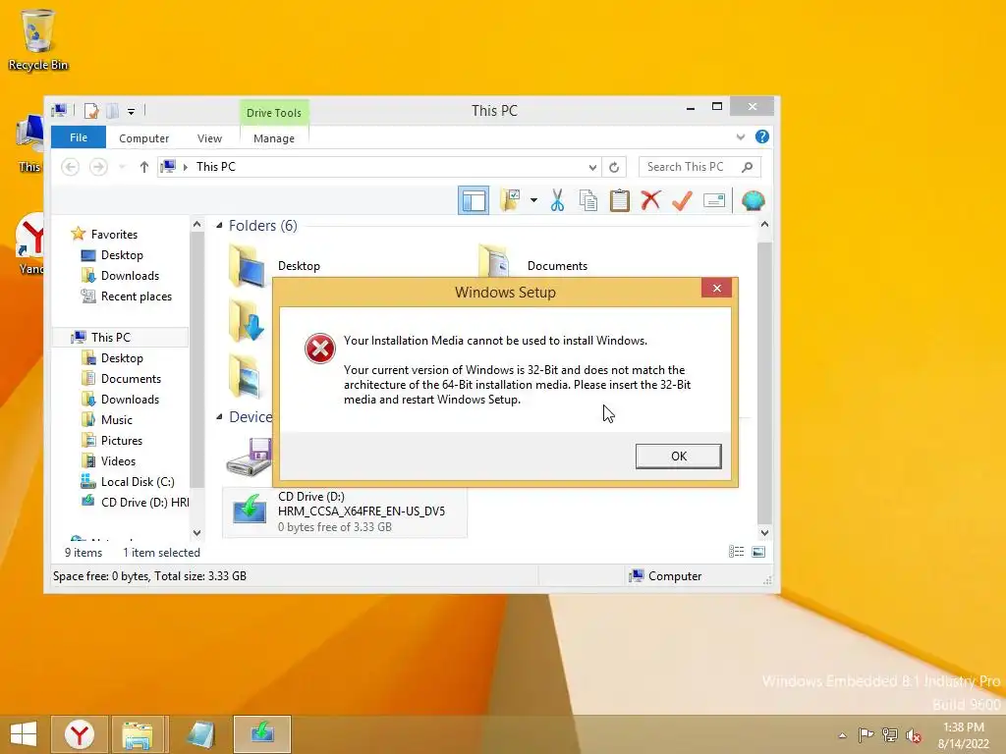
Task: Click the blue shell toolbar icon
Action: 753,200
